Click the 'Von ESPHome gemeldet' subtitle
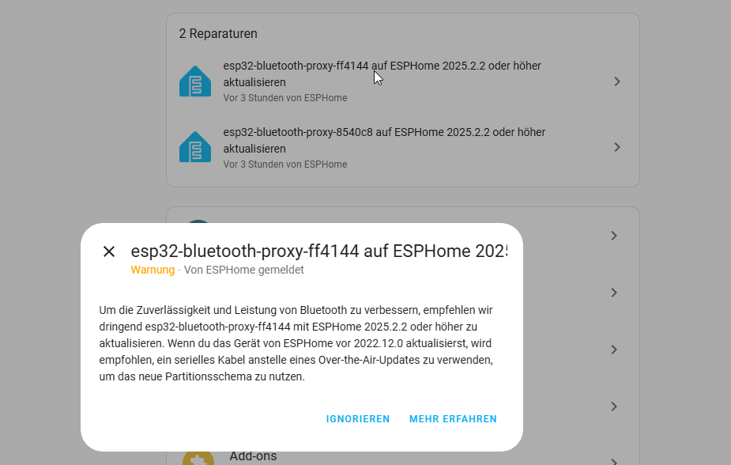Screen dimensions: 731x465 tap(243, 270)
